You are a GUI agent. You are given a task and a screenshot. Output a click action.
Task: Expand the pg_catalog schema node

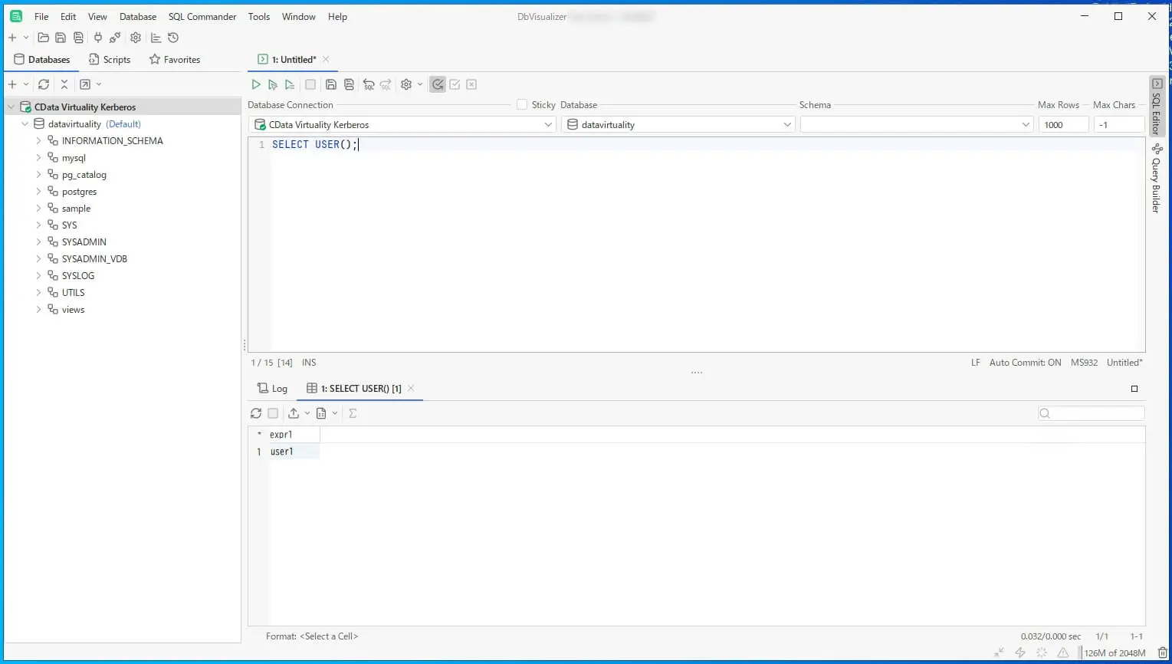pyautogui.click(x=39, y=175)
